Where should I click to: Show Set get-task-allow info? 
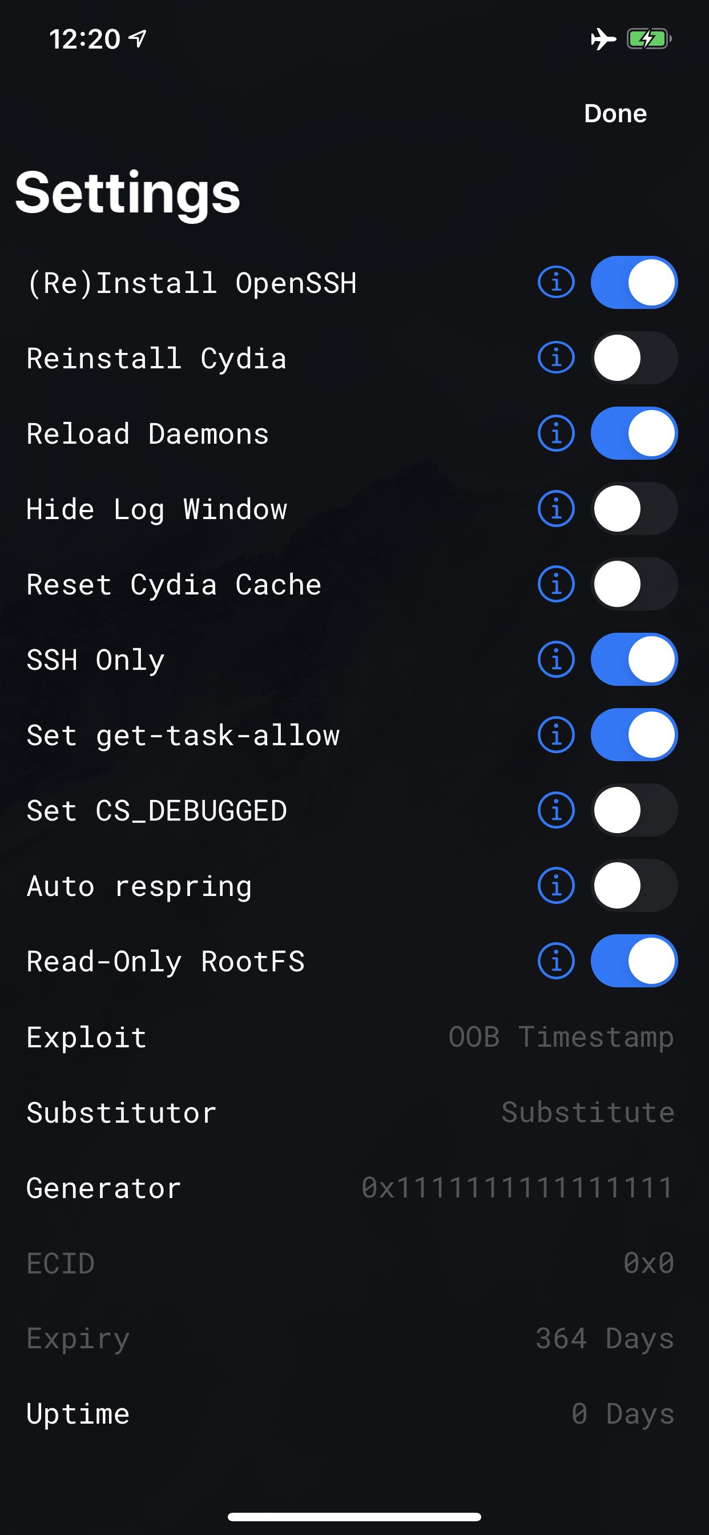[556, 735]
